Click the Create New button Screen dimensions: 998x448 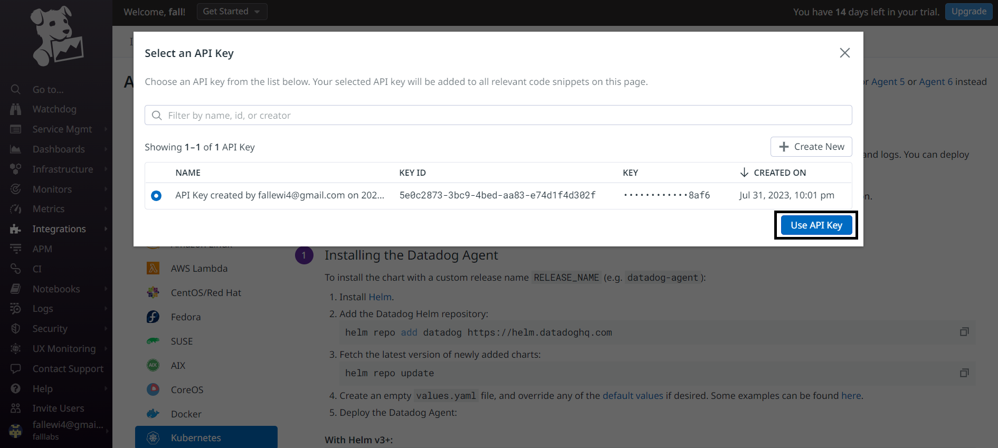(811, 147)
